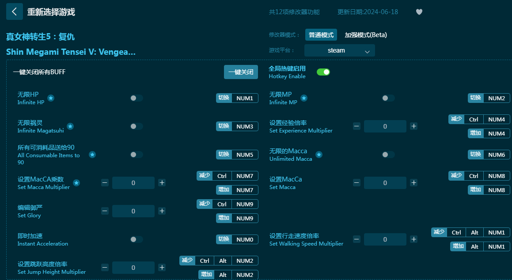The height and width of the screenshot is (280, 512).
Task: Increase Walking Speed Multiplier with plus
Action: (414, 239)
